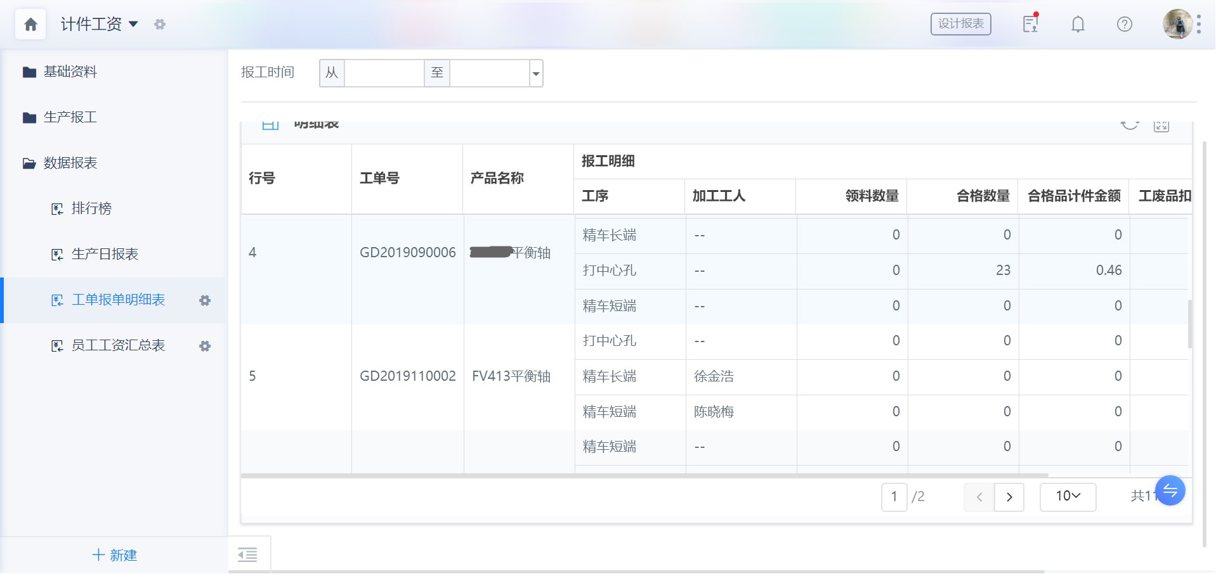Image resolution: width=1216 pixels, height=574 pixels.
Task: Click the report icon beside 生产日报表
Action: 57,255
